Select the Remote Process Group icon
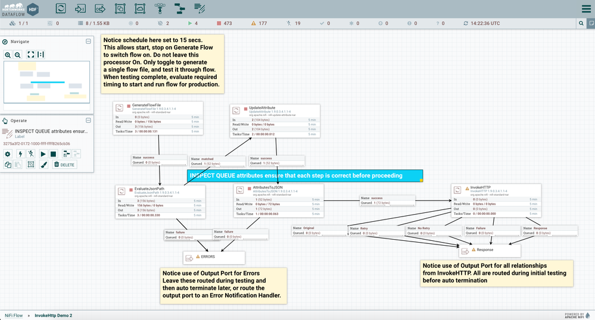 click(x=139, y=8)
